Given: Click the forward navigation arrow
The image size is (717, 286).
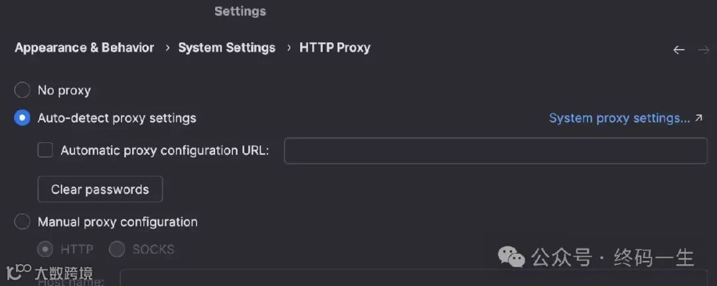Looking at the screenshot, I should 703,50.
